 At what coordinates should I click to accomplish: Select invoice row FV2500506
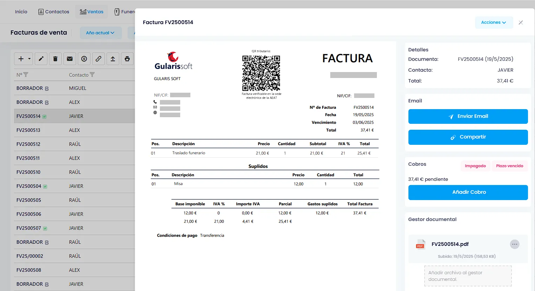tap(74, 214)
